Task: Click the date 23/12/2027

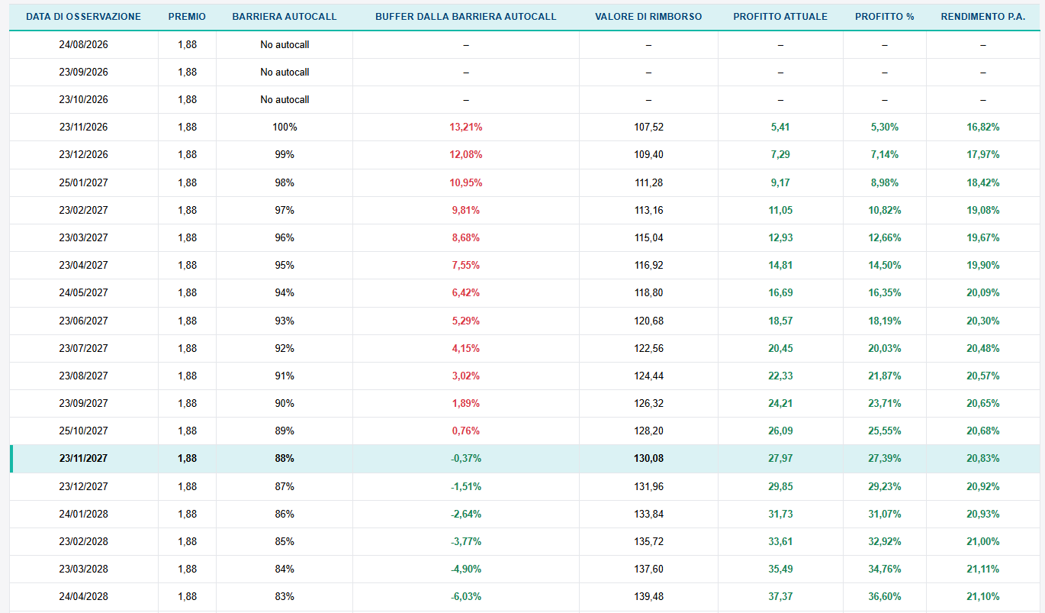Action: click(83, 486)
